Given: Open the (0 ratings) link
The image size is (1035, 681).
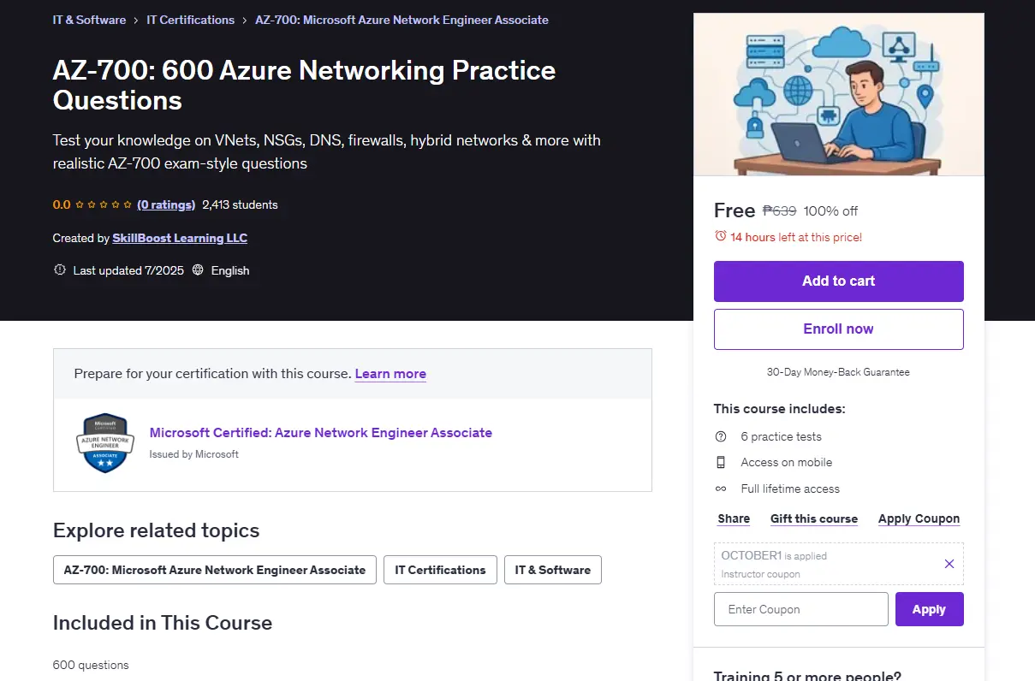Looking at the screenshot, I should [166, 204].
